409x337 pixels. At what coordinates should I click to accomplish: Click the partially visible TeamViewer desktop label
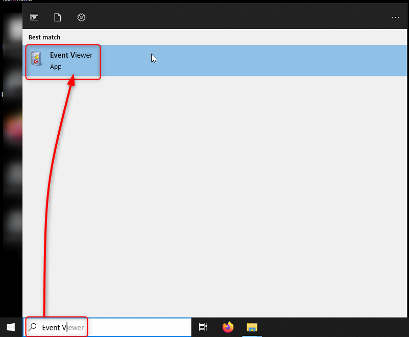11,2
